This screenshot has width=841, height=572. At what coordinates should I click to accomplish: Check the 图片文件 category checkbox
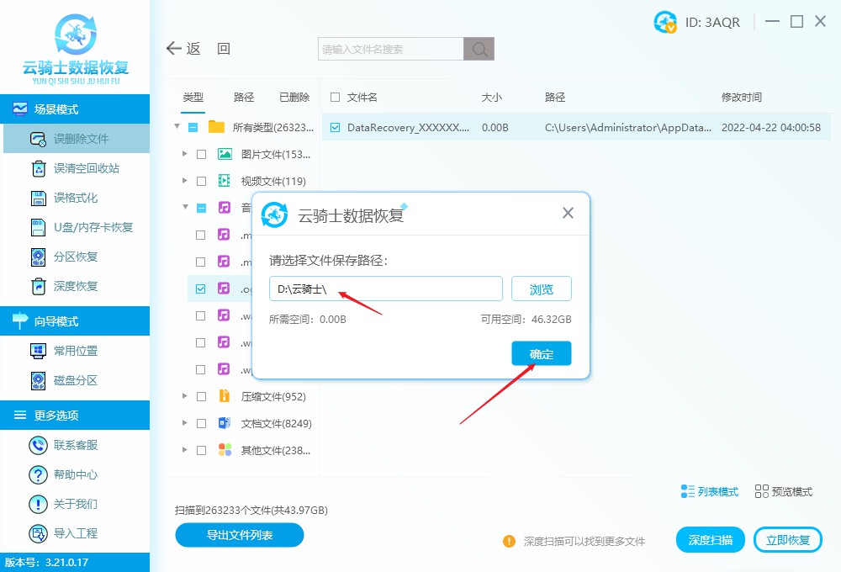point(201,154)
